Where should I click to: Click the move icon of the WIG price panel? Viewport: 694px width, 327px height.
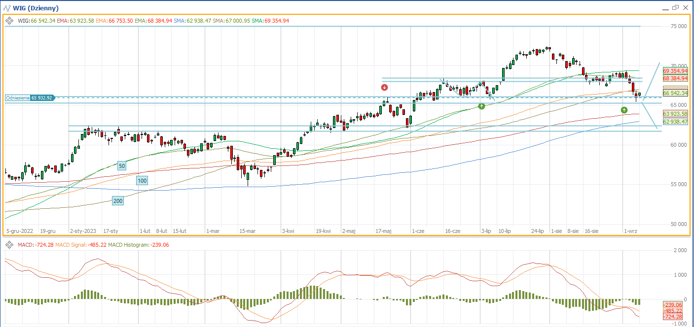pos(9,21)
